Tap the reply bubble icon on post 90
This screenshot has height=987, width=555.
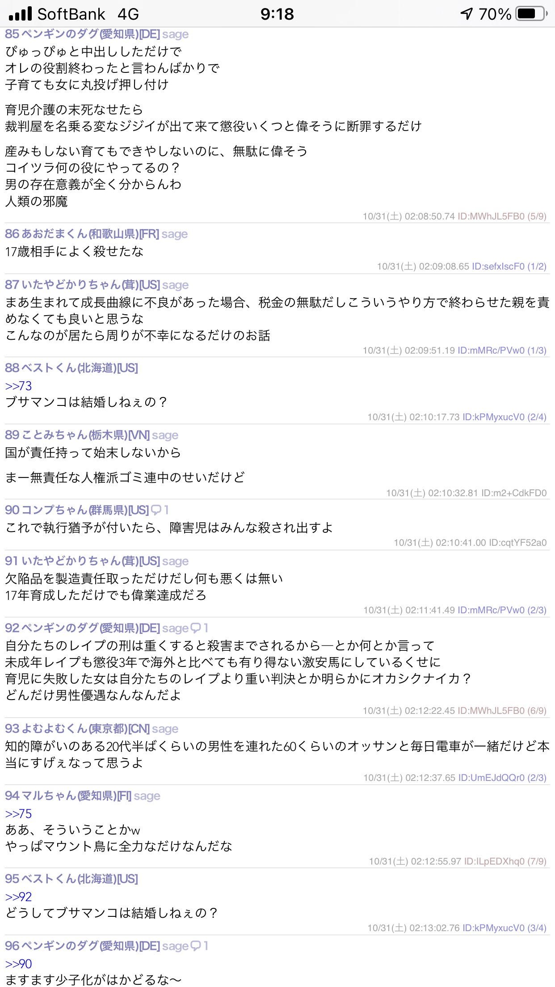click(x=156, y=510)
